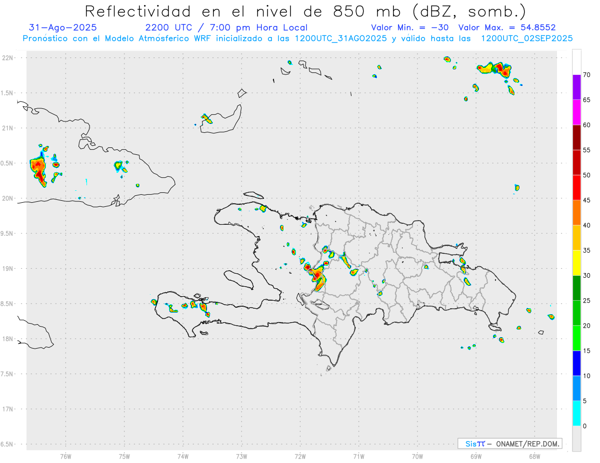Screen dimensions: 600x463
Task: Click the date label '31-Ago-2025'
Action: click(63, 28)
